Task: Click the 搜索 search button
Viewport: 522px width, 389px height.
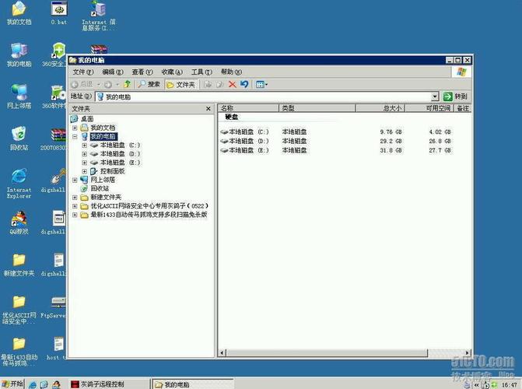Action: pyautogui.click(x=149, y=84)
